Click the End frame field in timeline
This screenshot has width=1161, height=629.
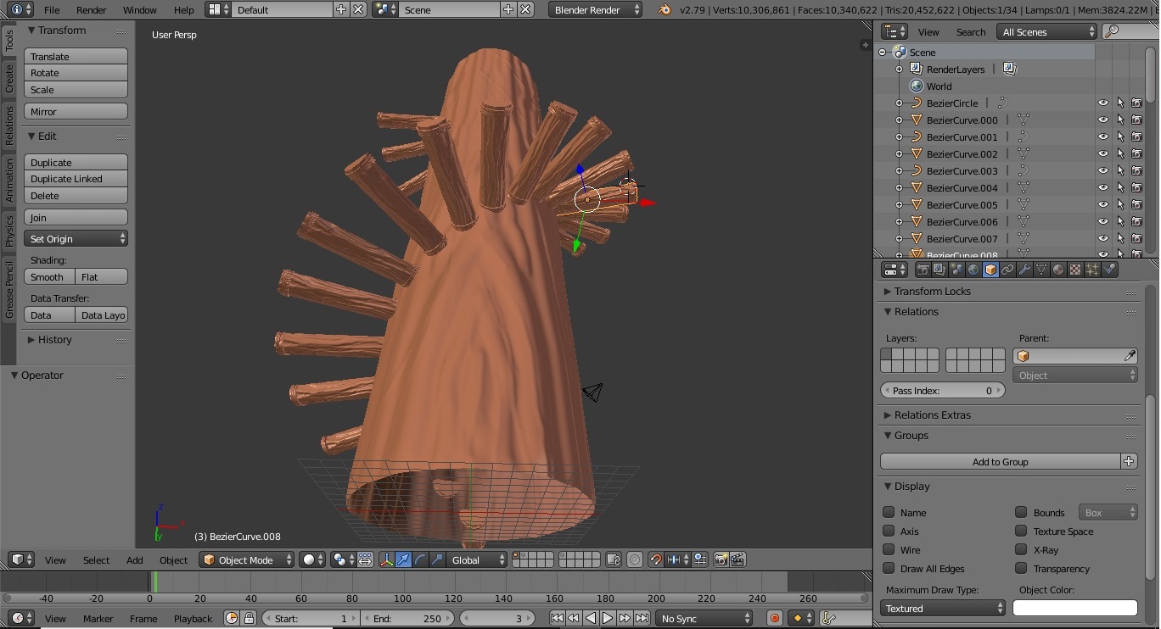point(407,619)
